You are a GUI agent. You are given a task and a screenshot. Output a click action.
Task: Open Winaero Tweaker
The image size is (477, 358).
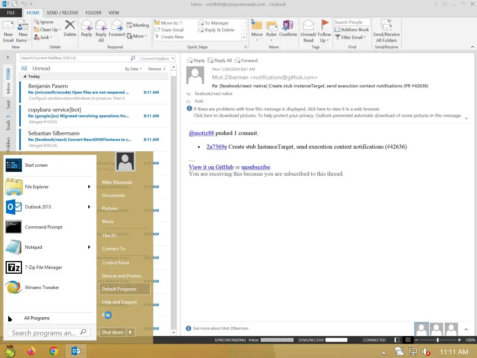[x=50, y=288]
